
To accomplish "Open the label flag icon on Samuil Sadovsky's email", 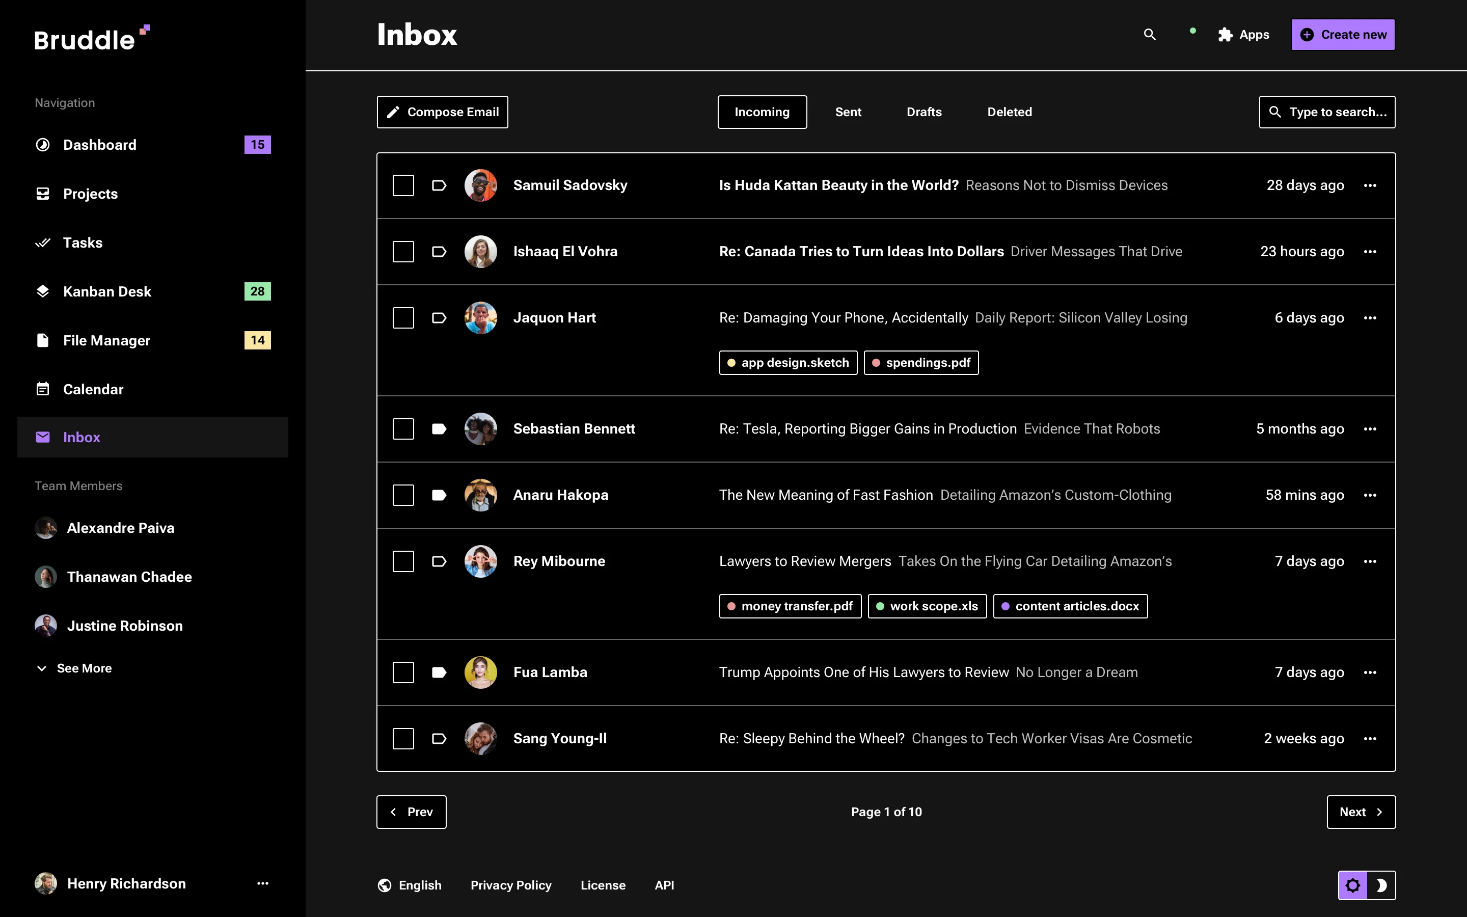I will (439, 185).
